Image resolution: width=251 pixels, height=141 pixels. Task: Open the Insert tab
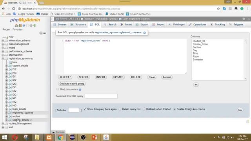tap(126, 24)
